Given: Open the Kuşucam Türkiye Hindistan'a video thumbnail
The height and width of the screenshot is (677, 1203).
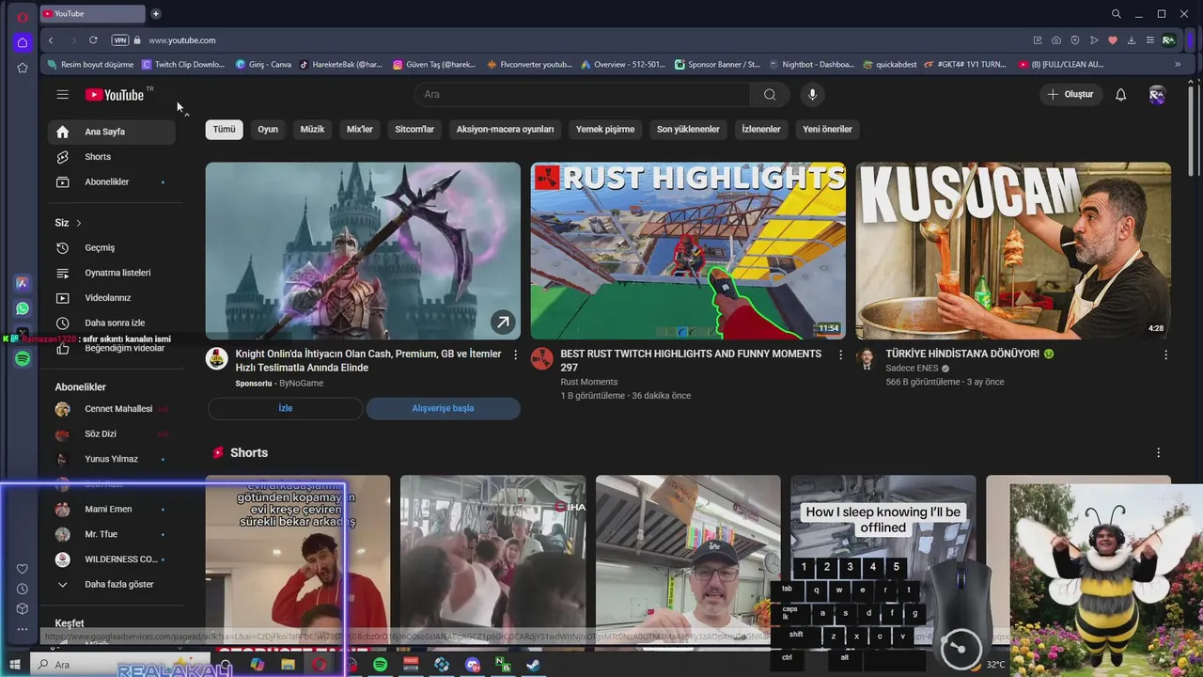Looking at the screenshot, I should tap(1013, 250).
